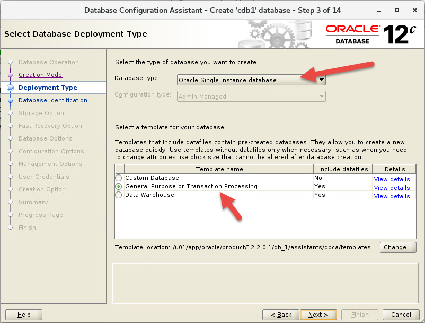
Task: View details for Custom Database template
Action: pos(392,179)
